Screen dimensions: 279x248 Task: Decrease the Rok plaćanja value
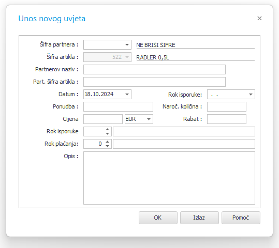click(107, 146)
